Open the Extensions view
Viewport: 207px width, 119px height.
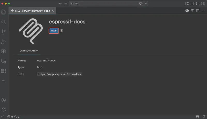coord(4,51)
